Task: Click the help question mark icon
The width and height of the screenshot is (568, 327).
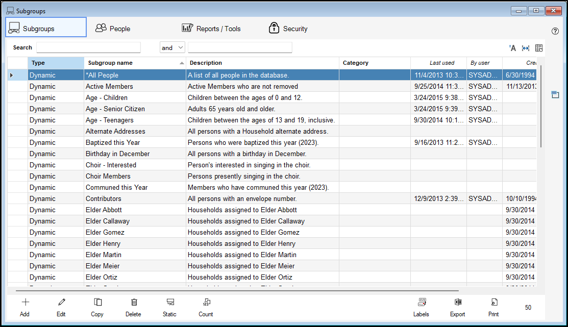Action: coord(555,31)
